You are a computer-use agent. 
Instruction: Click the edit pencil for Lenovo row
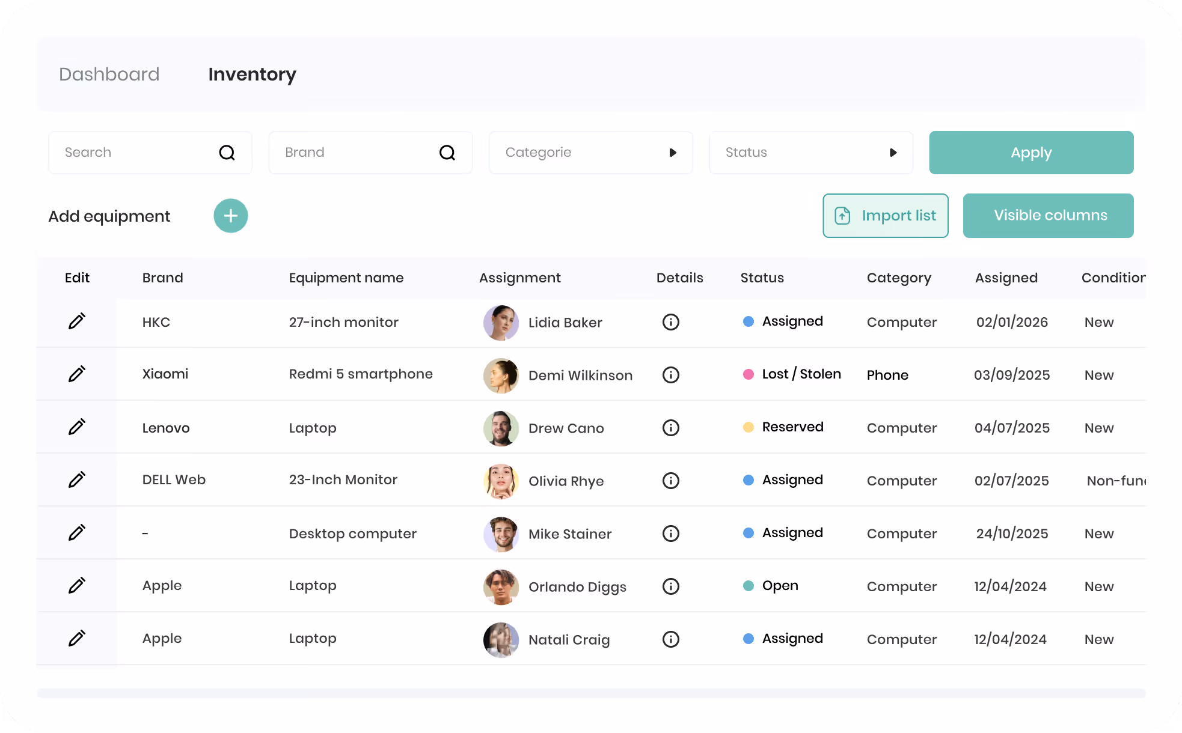(76, 427)
